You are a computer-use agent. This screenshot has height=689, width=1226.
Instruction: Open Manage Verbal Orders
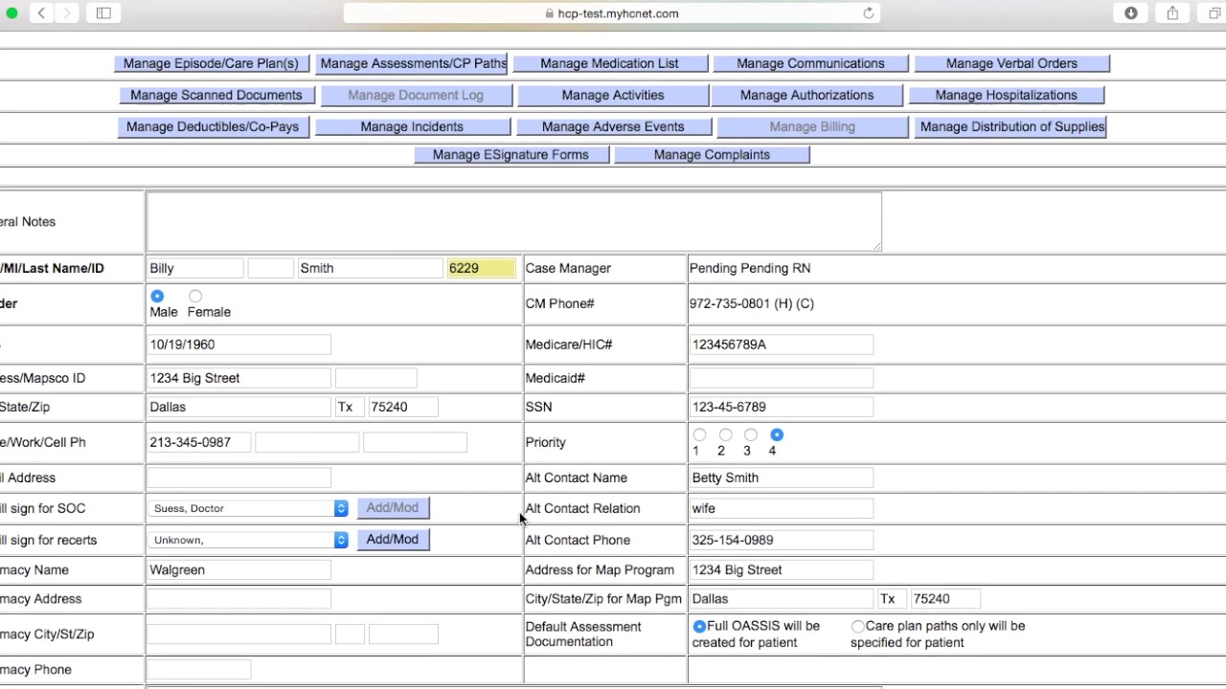(1011, 63)
